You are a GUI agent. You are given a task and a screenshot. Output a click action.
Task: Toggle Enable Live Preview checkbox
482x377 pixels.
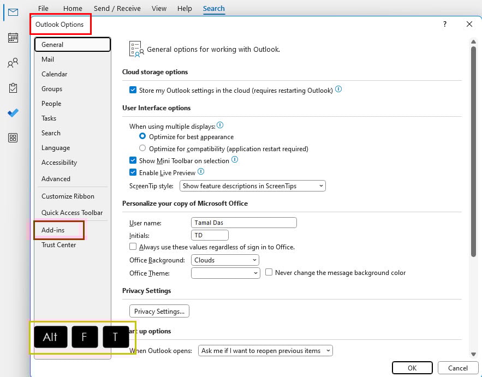point(133,172)
